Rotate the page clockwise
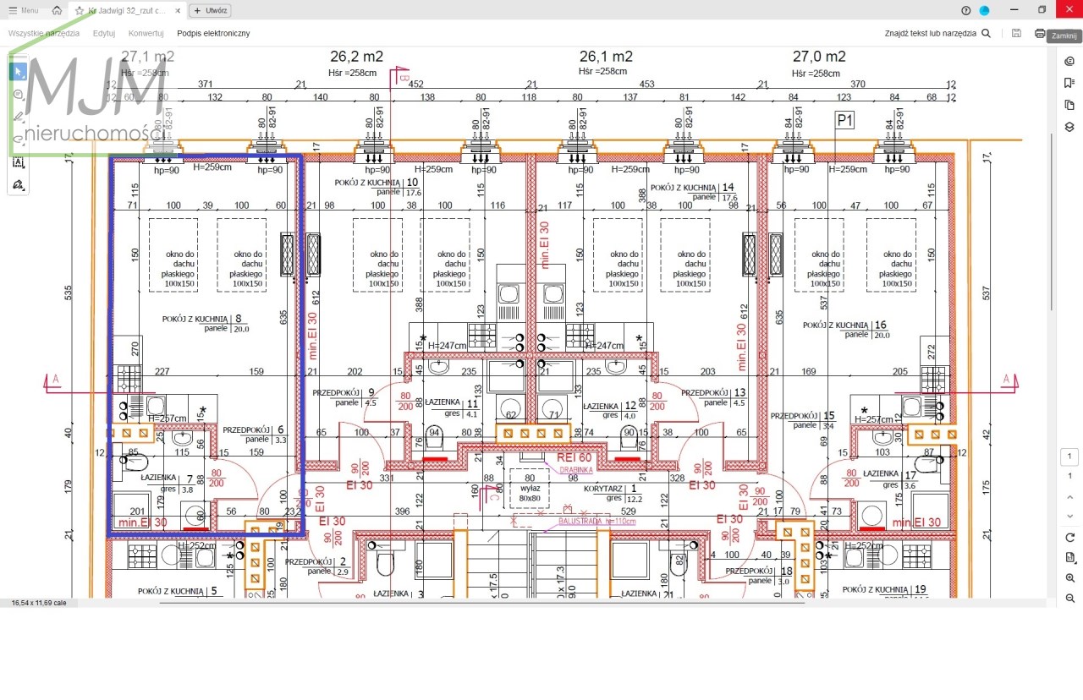 pos(1069,538)
